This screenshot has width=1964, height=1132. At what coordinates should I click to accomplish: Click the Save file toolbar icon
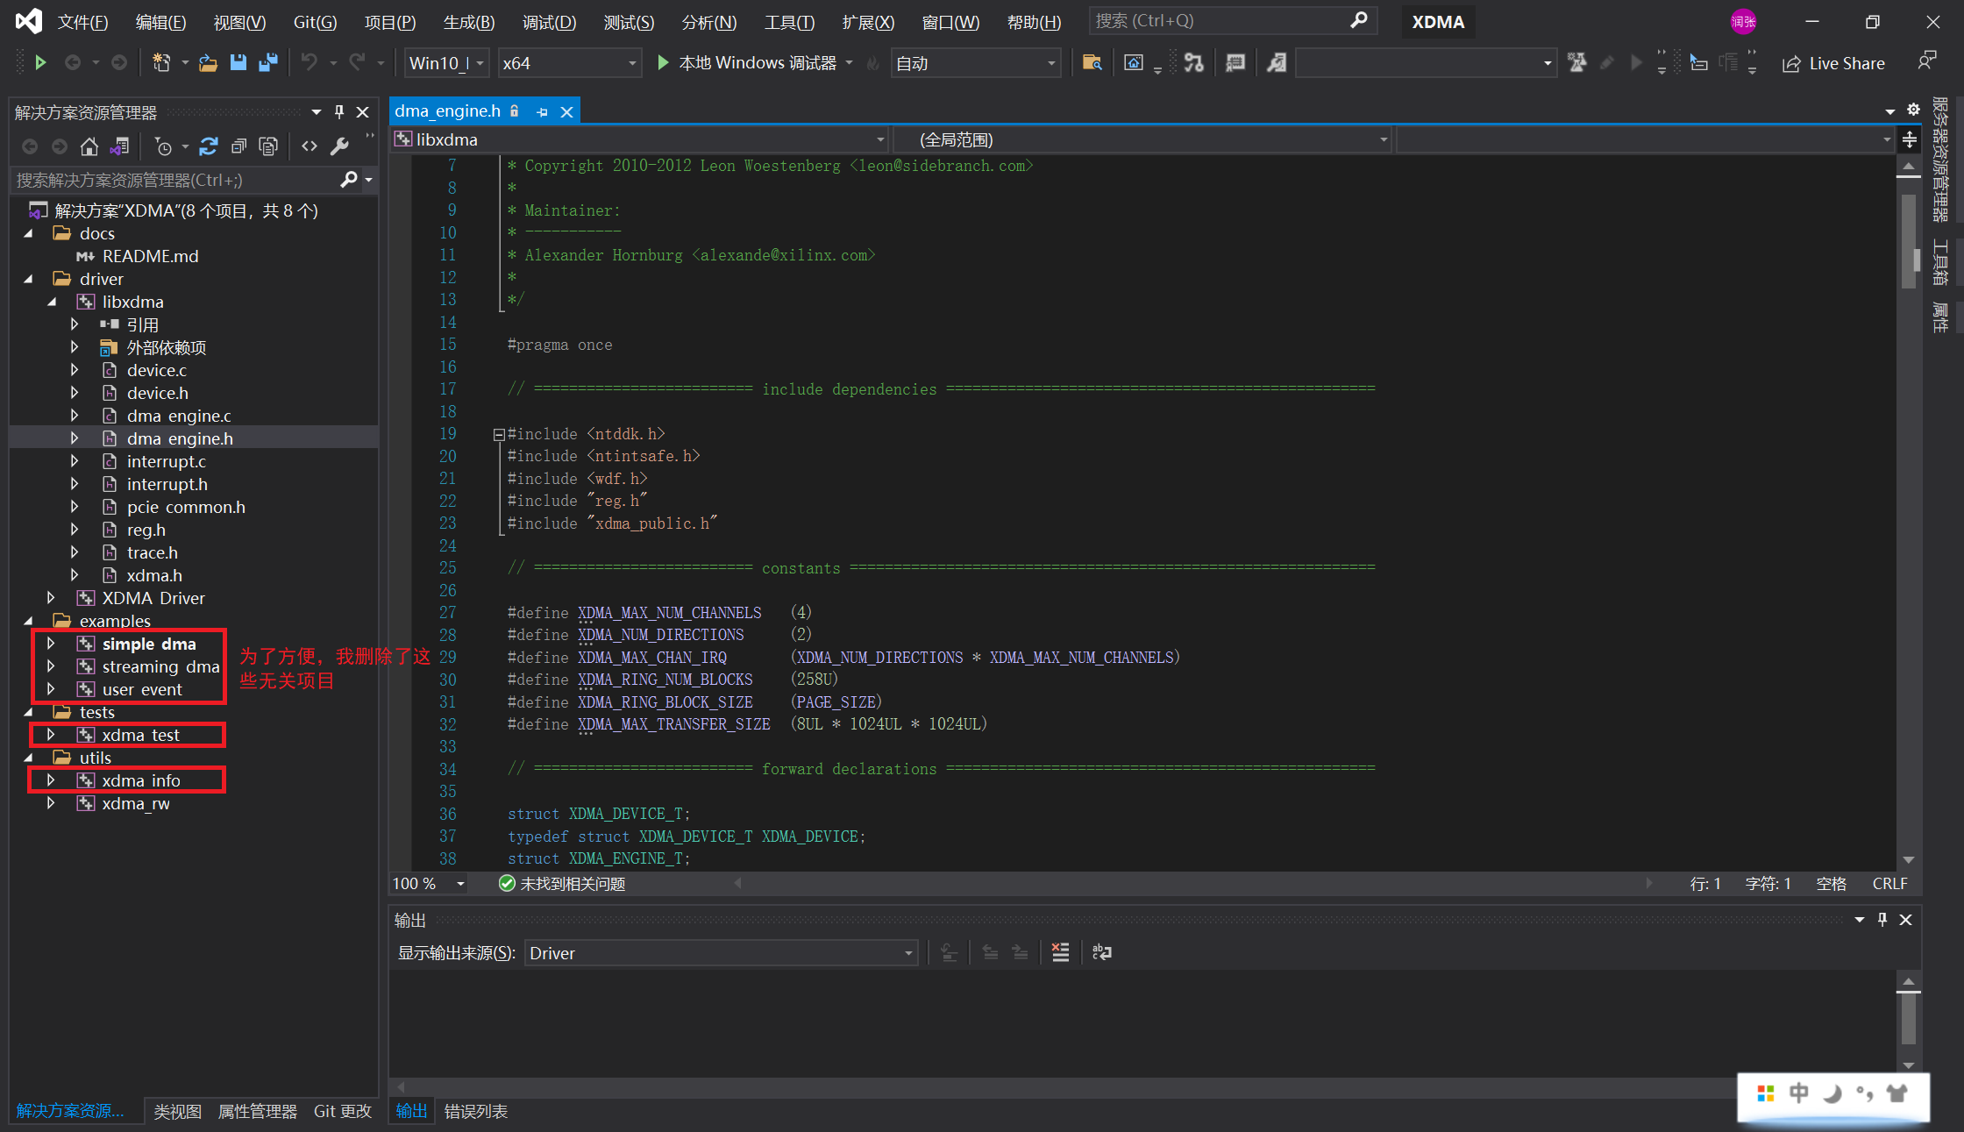coord(238,62)
